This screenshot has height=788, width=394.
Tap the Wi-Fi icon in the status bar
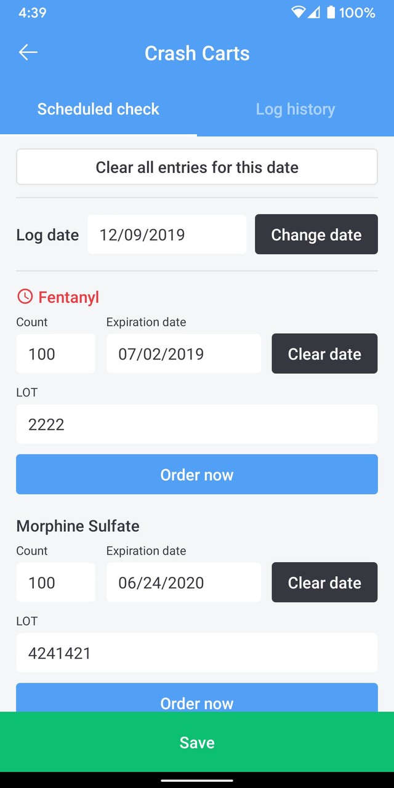coord(299,12)
